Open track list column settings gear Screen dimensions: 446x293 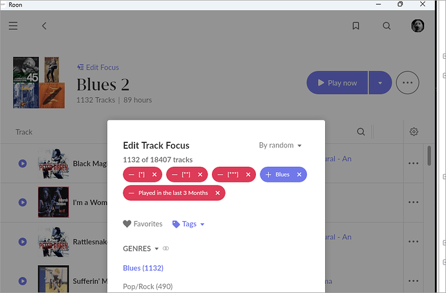(414, 132)
